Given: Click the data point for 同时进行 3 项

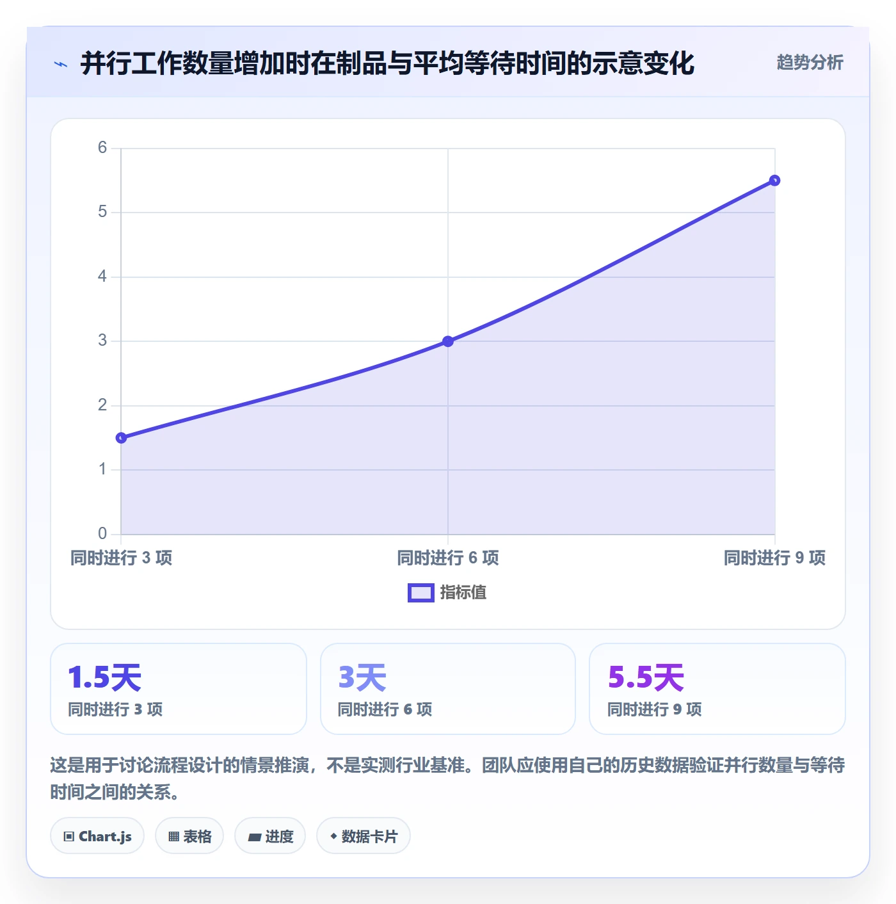Looking at the screenshot, I should pos(121,438).
